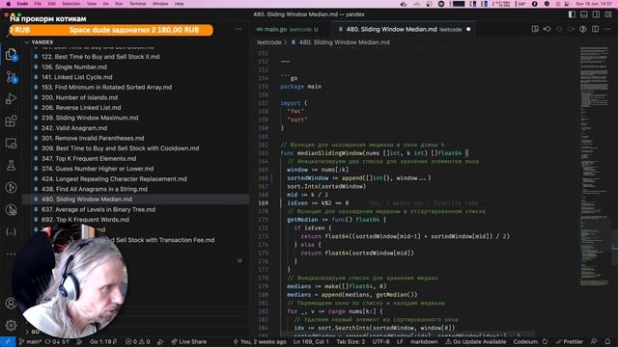The height and width of the screenshot is (347, 618).
Task: Toggle the primary side bar
Action: pos(572,14)
